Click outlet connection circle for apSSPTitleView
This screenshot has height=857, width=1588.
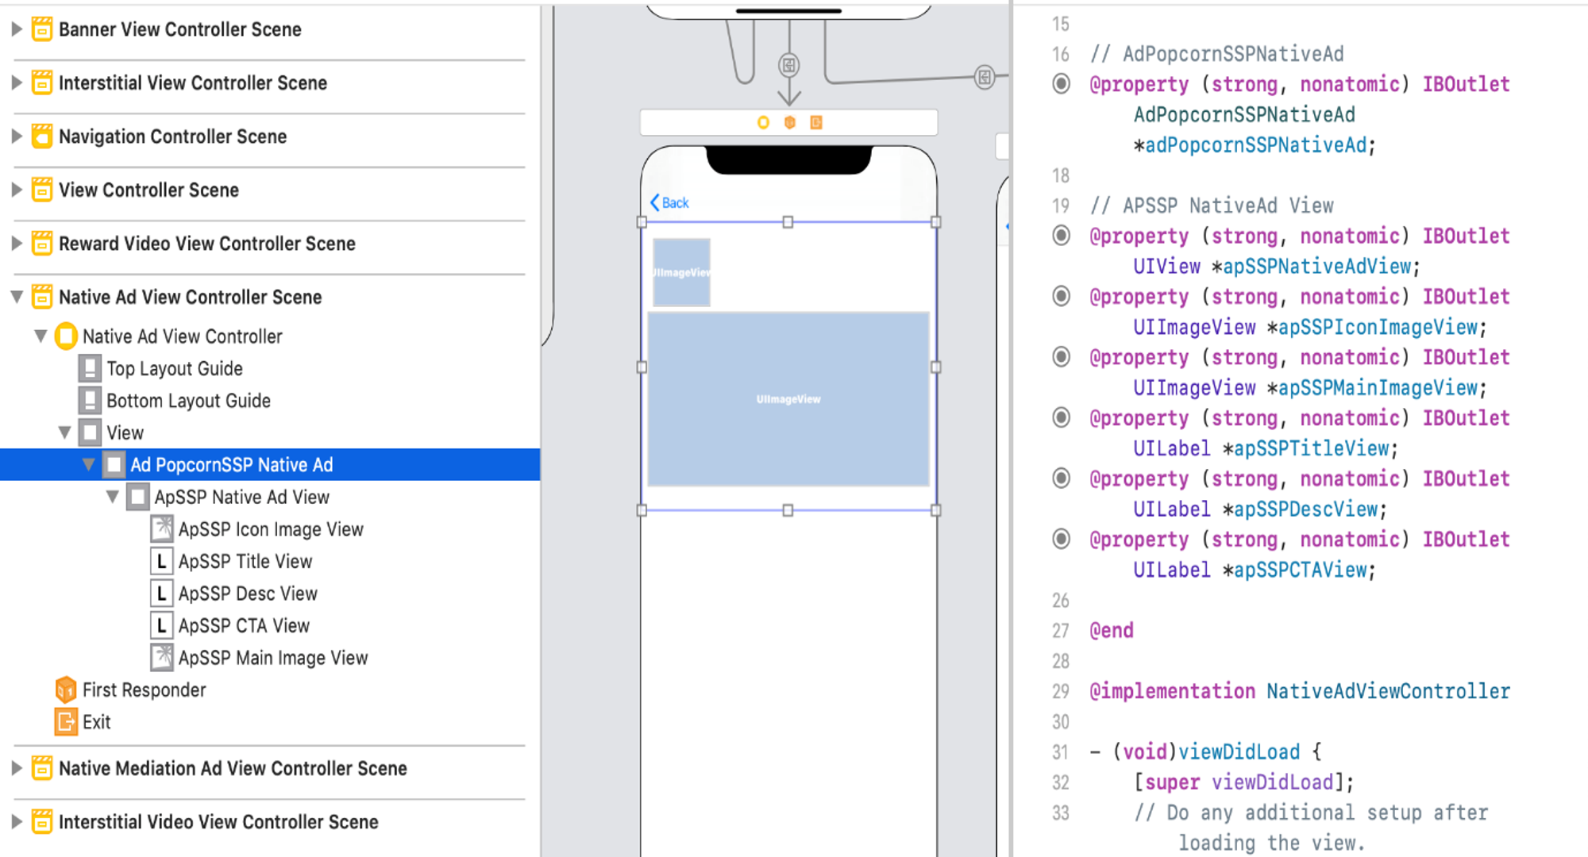point(1061,417)
